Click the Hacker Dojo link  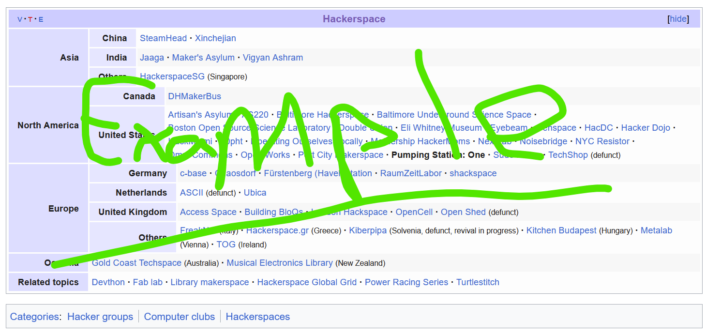pos(646,128)
